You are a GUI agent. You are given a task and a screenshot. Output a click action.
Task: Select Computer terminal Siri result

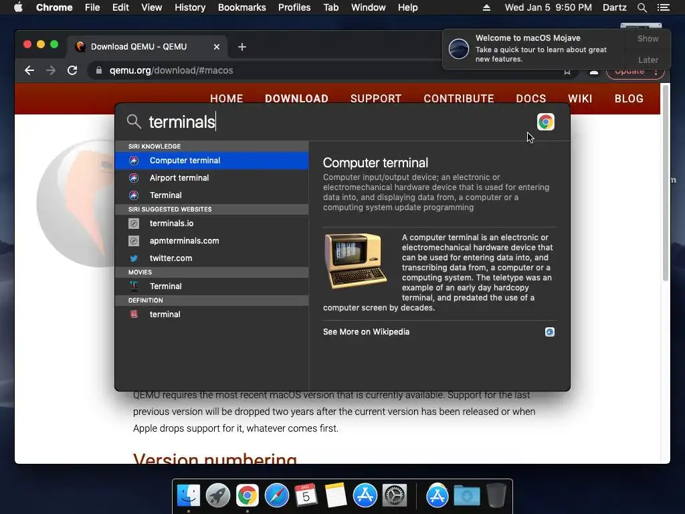pyautogui.click(x=212, y=161)
